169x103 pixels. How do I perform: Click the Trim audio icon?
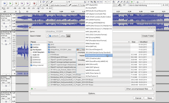[98, 2]
